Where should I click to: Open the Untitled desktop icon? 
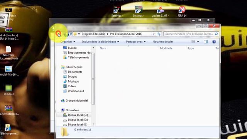[8, 90]
